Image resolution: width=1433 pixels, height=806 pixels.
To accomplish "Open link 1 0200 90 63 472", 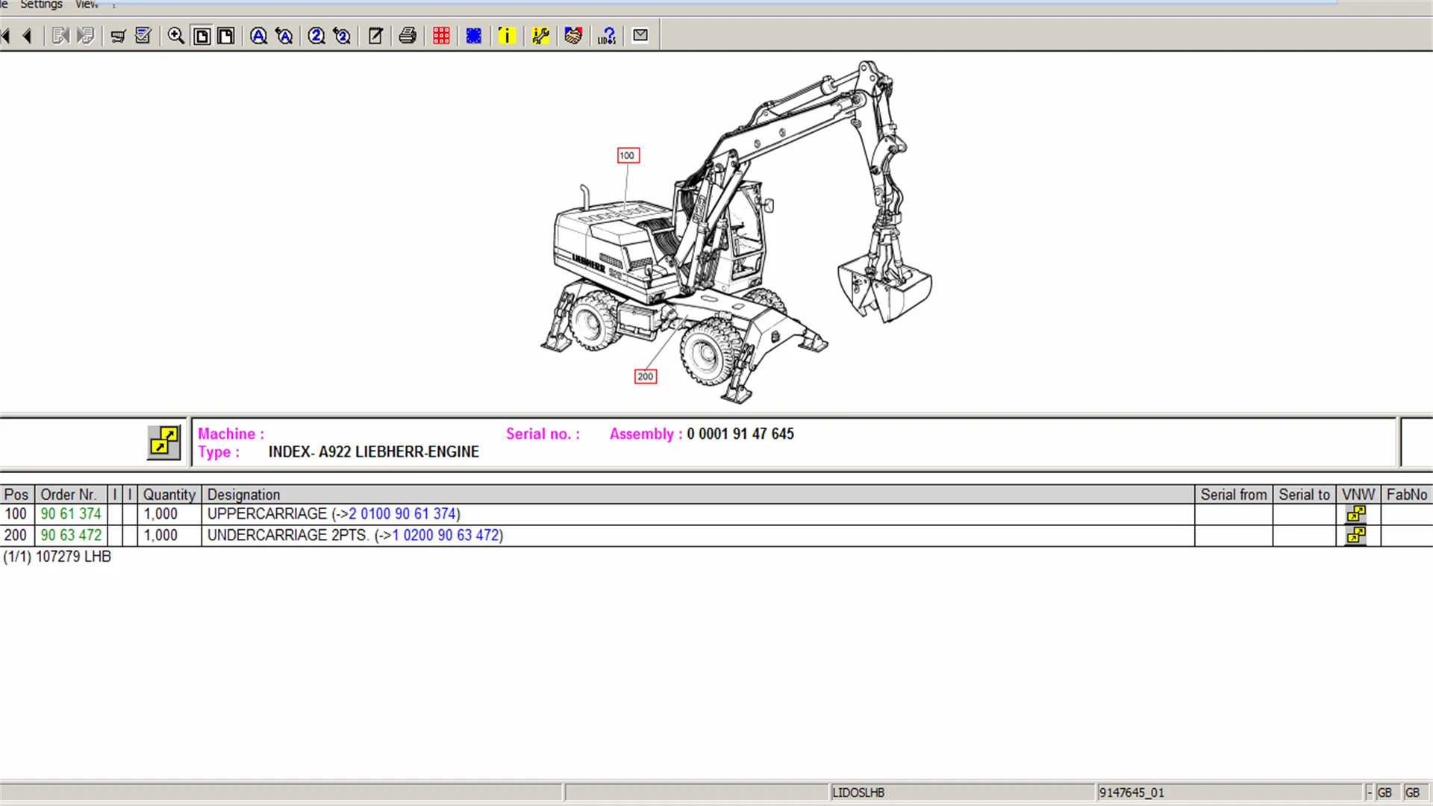I will tap(446, 536).
